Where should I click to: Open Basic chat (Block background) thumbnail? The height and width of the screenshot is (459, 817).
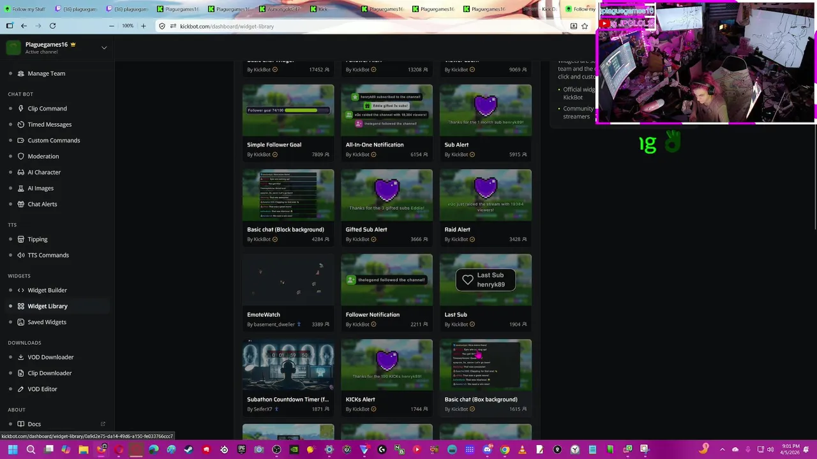pyautogui.click(x=288, y=194)
